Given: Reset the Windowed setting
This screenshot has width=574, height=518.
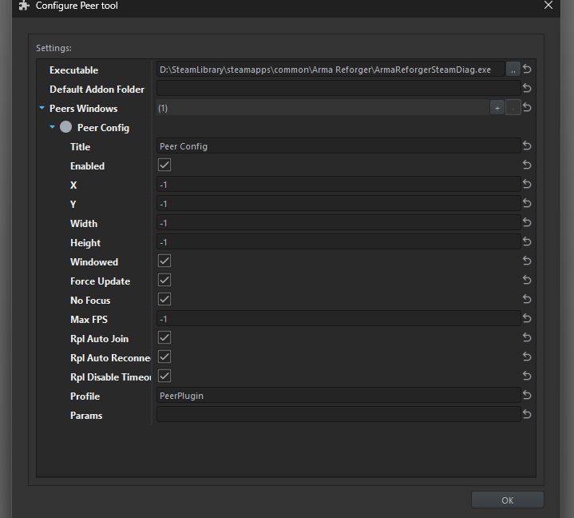Looking at the screenshot, I should pos(527,261).
